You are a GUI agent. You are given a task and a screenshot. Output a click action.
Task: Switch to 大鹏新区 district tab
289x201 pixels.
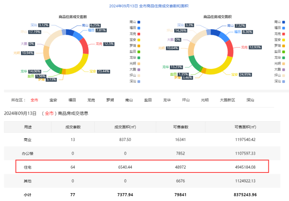click(227, 100)
